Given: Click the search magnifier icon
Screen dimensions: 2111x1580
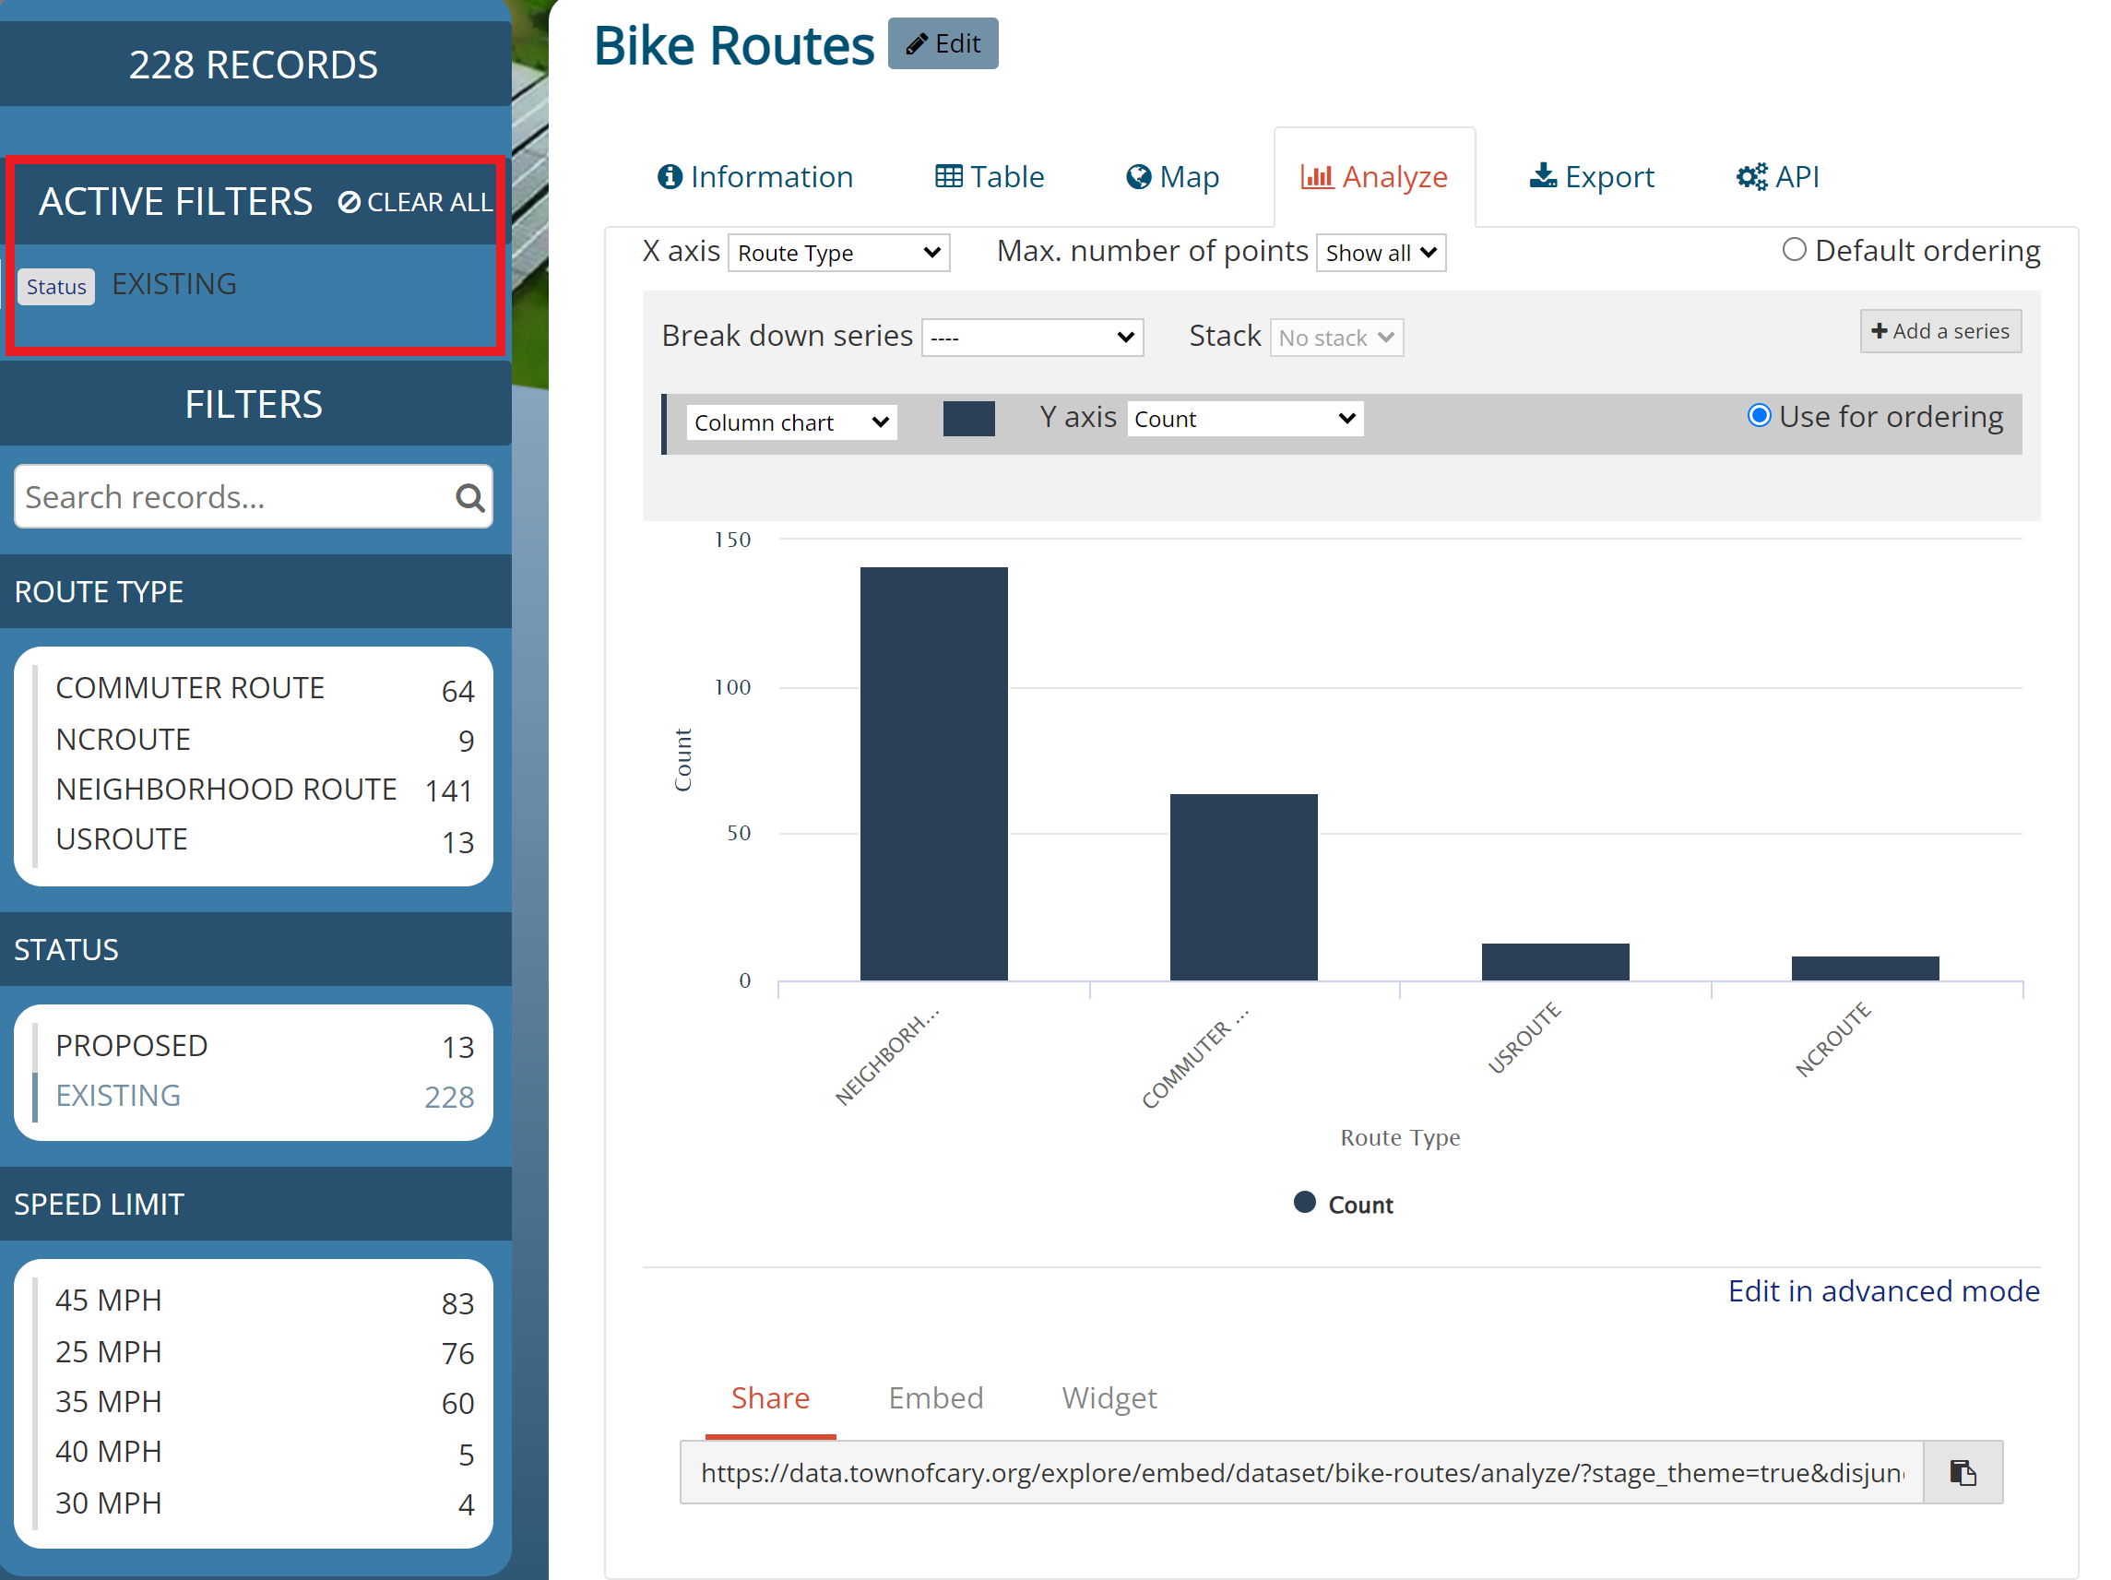Looking at the screenshot, I should click(x=468, y=496).
